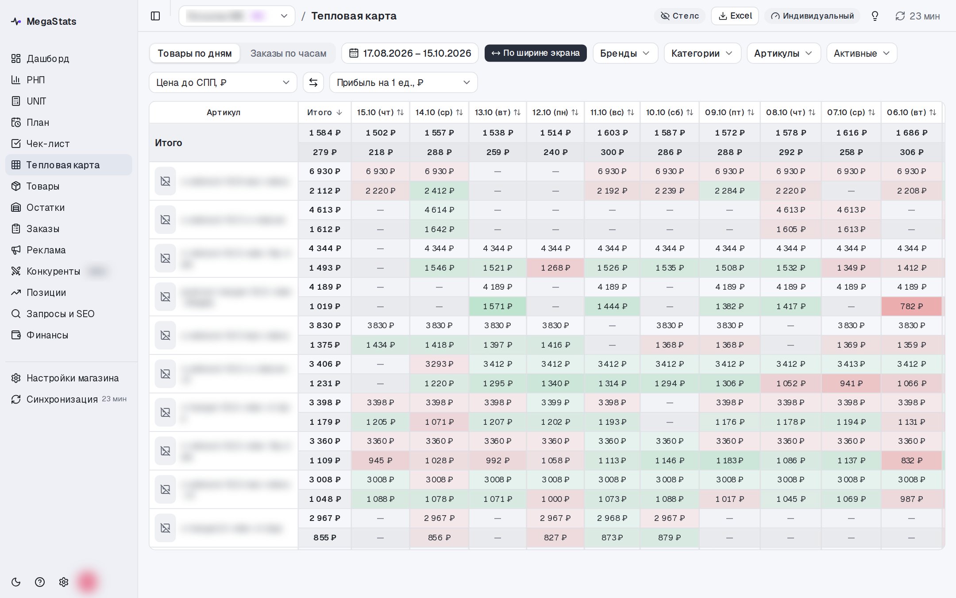Viewport: 956px width, 598px height.
Task: Click the missing image thumbnail for the 6 930 ₽ row
Action: coord(166,181)
